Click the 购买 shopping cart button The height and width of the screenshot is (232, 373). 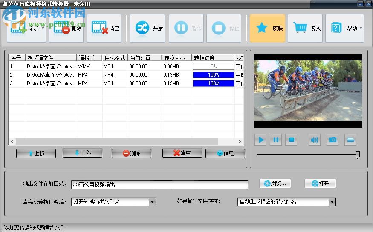pos(305,28)
